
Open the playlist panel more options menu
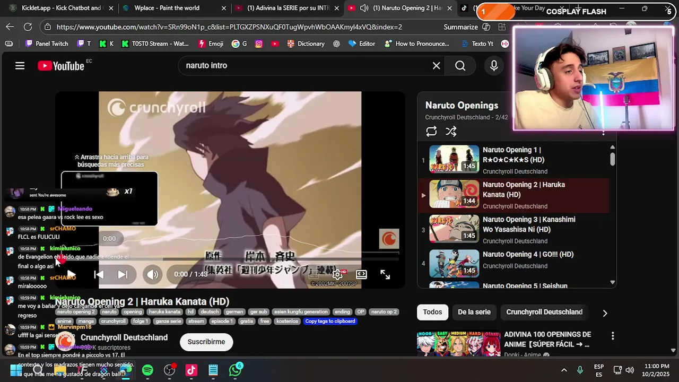coord(603,132)
